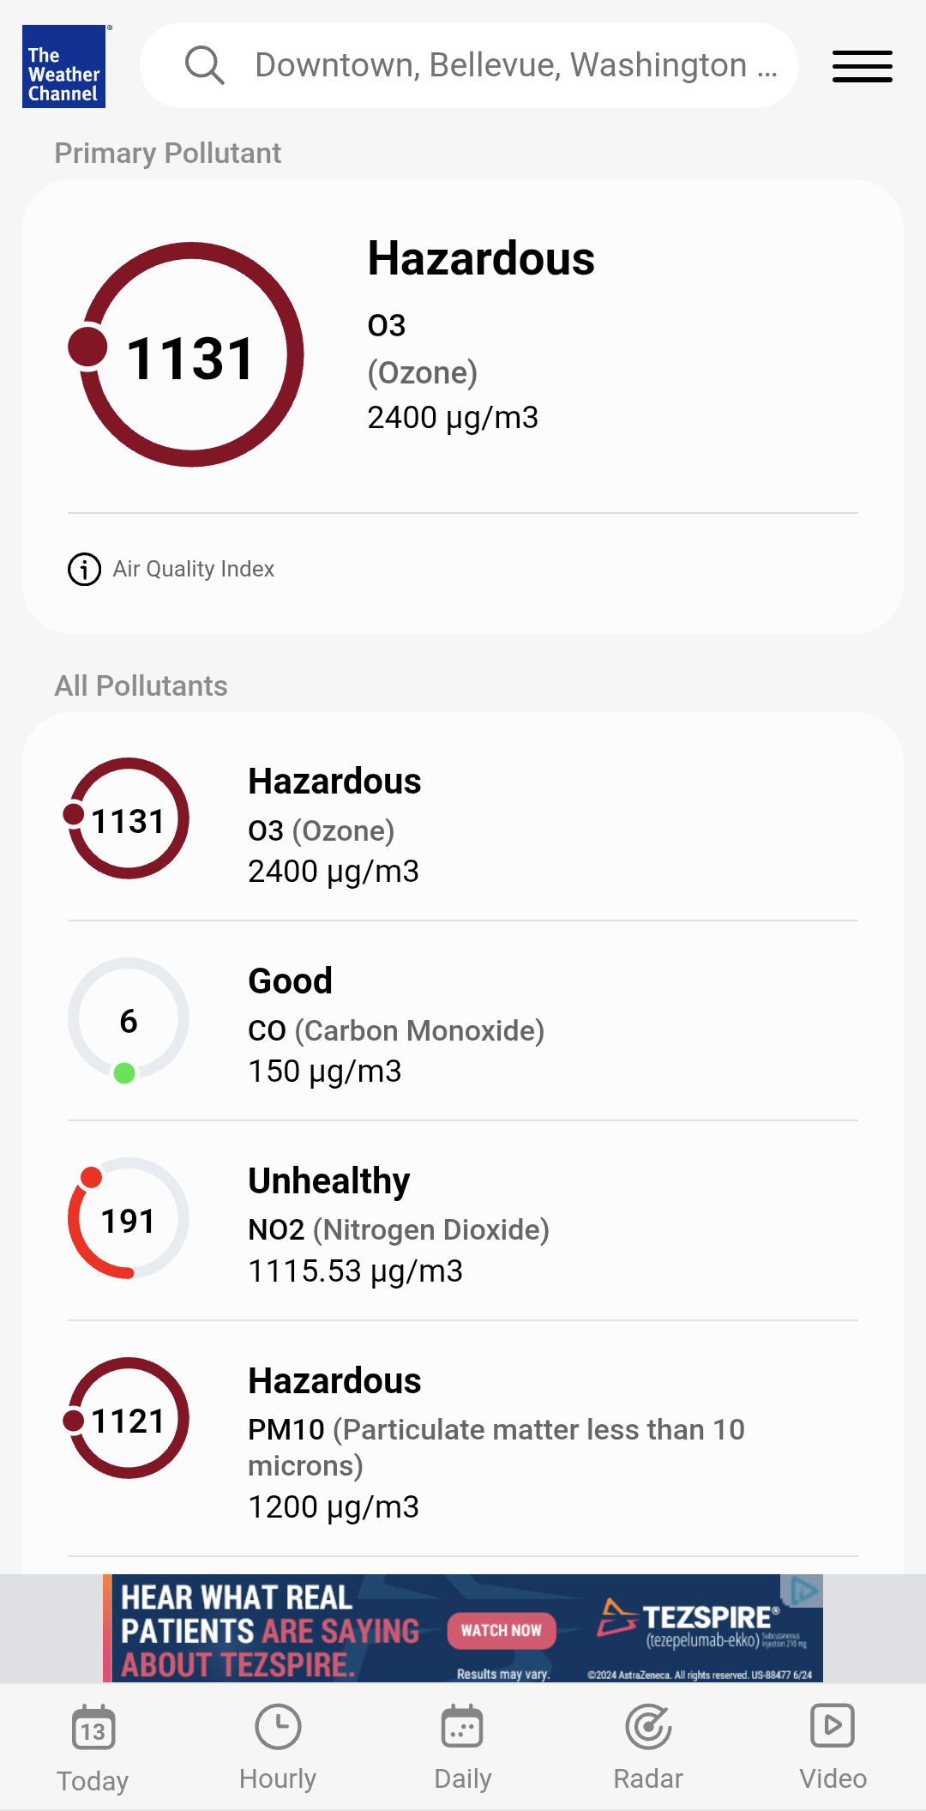Select the NO2 Nitrogen Dioxide row
926x1811 pixels.
tap(463, 1221)
